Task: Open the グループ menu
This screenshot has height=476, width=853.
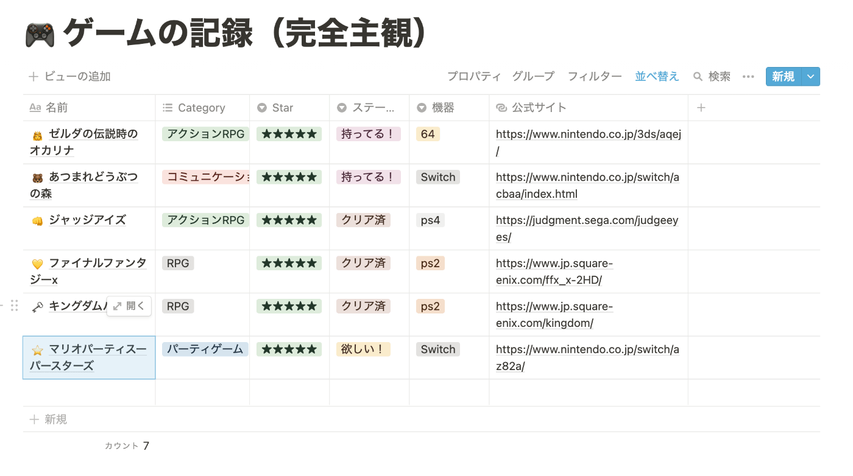Action: point(533,77)
